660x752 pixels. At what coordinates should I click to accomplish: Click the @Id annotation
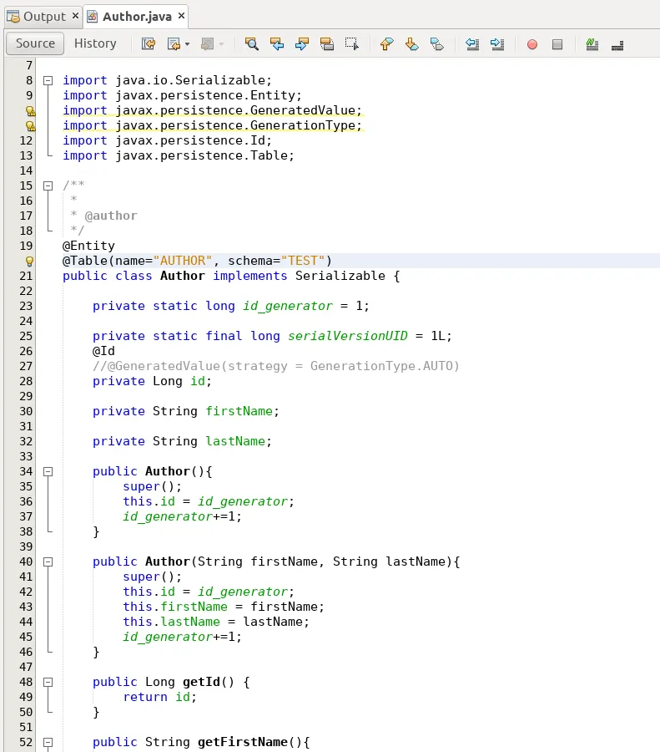[x=103, y=351]
